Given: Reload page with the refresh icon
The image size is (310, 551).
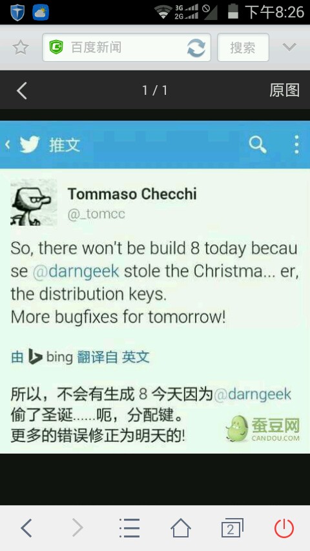Looking at the screenshot, I should tap(196, 48).
